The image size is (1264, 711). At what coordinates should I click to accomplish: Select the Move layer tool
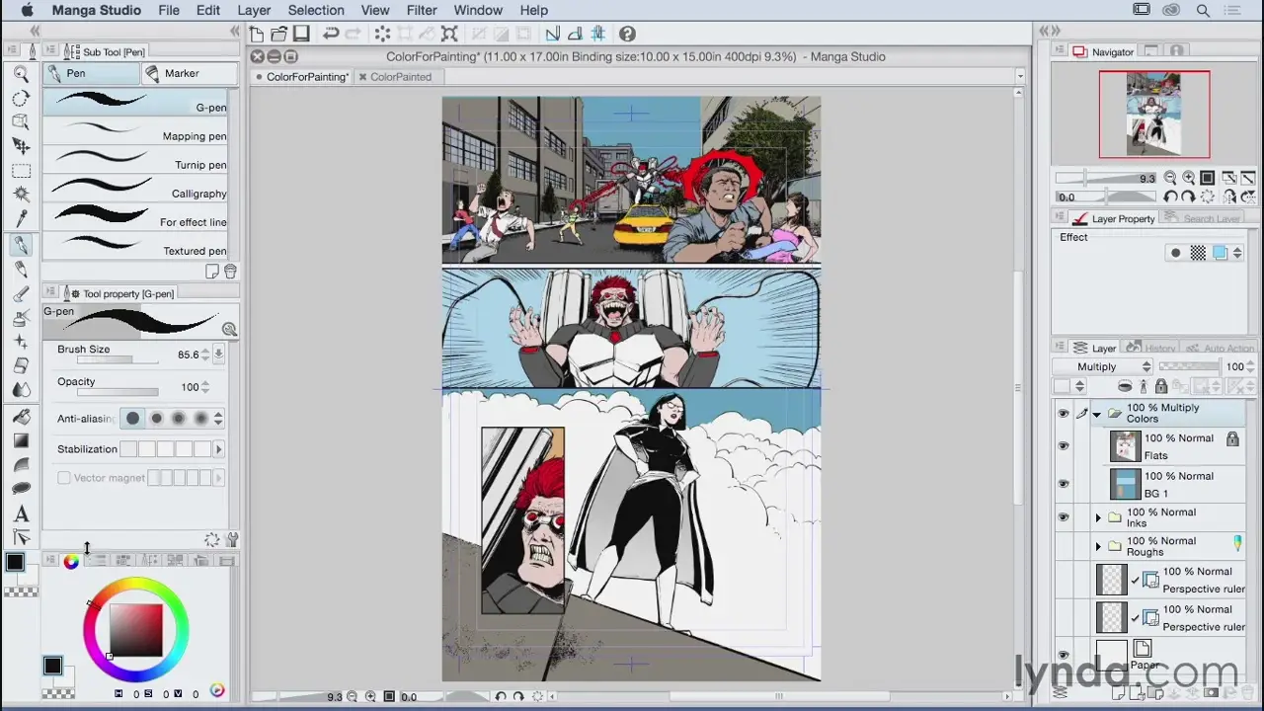21,146
